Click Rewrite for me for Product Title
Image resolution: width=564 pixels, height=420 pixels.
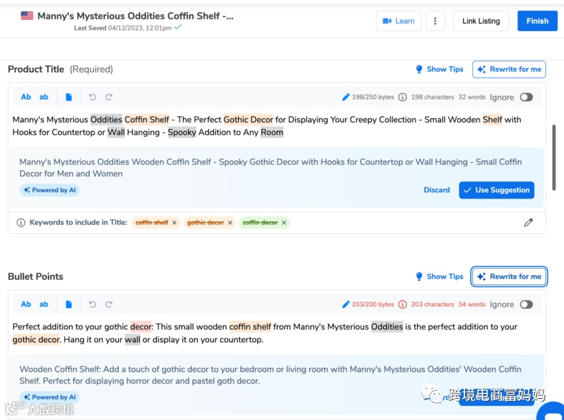point(509,69)
